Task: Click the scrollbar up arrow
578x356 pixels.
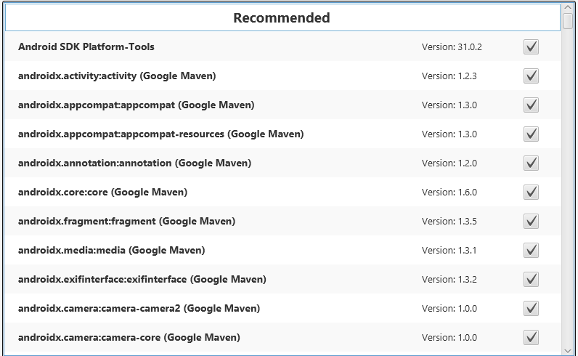Action: [569, 6]
